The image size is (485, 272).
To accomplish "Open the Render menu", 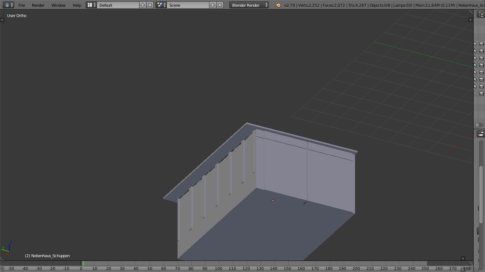I will tap(38, 5).
